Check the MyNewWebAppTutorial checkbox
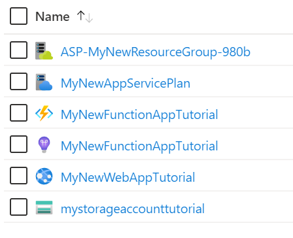Viewport: 293px width, 238px height. tap(18, 176)
